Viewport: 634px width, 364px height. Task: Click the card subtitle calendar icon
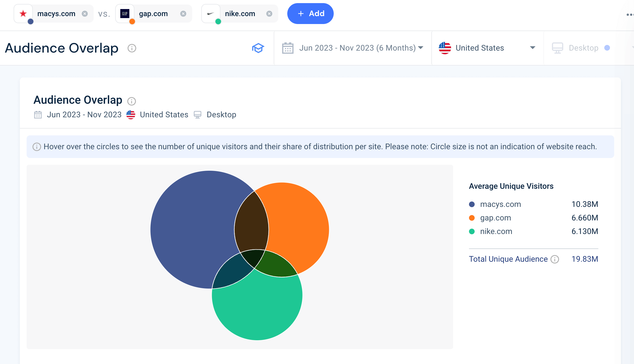click(38, 115)
